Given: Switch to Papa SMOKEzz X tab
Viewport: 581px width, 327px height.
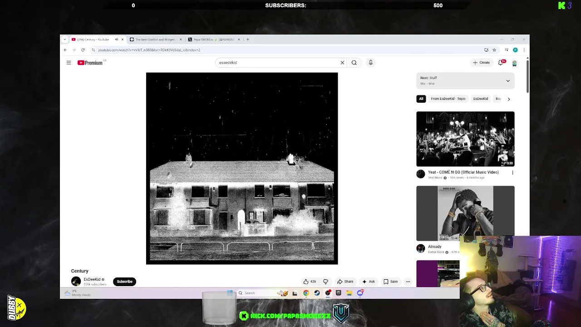Looking at the screenshot, I should [x=213, y=40].
